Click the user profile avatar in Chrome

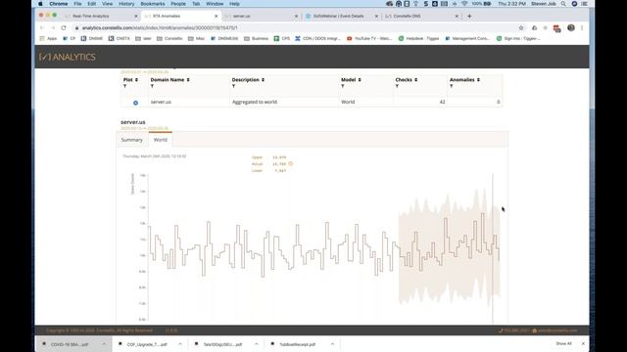571,28
